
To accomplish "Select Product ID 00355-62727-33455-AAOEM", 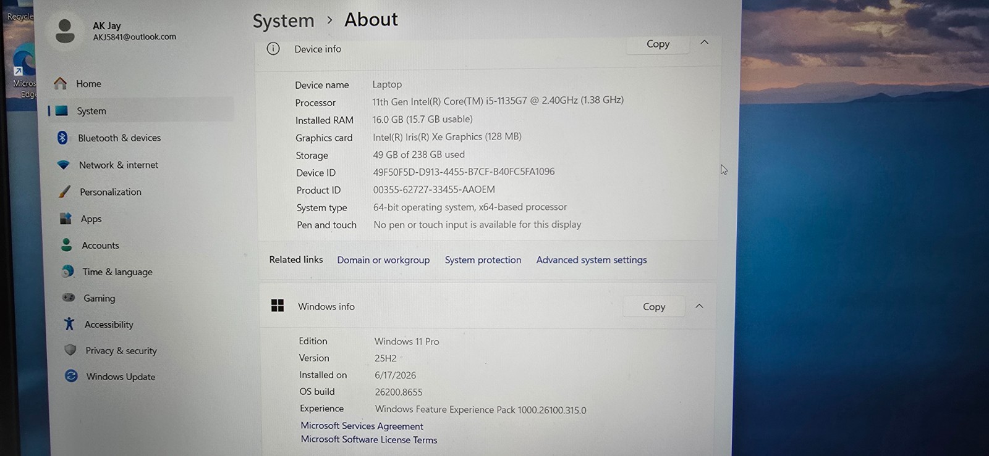I will click(x=434, y=189).
